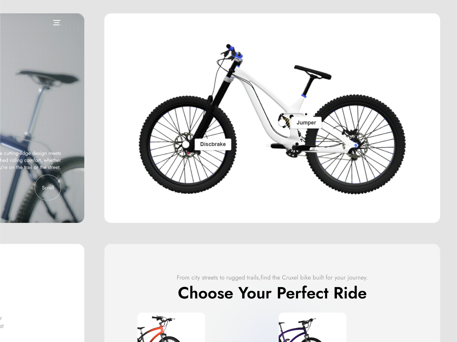The width and height of the screenshot is (457, 342).
Task: Open the purple bike thumbnail
Action: point(312,327)
